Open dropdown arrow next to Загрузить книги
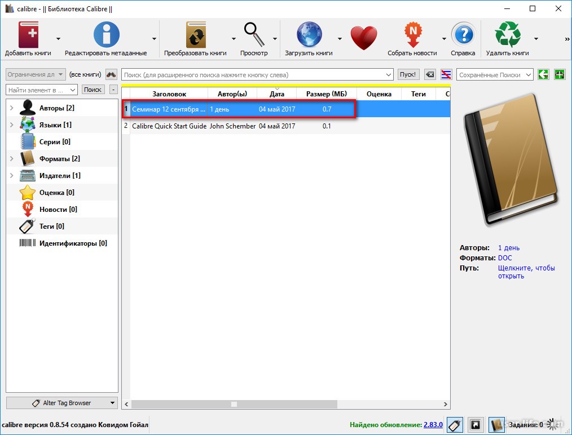 (x=340, y=39)
